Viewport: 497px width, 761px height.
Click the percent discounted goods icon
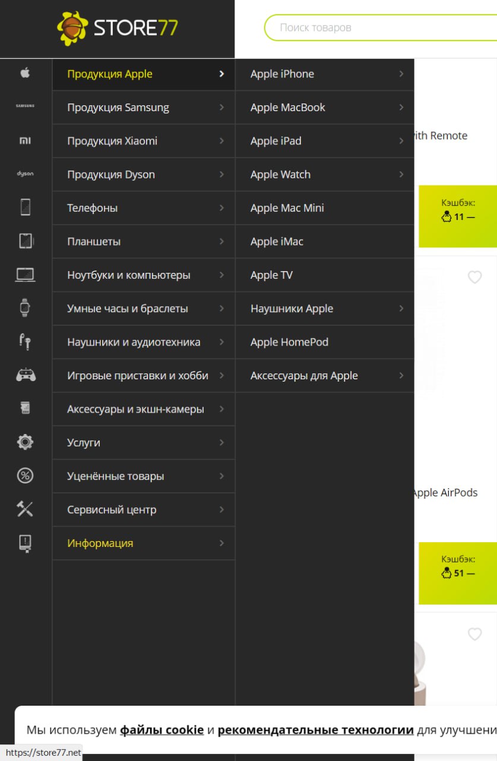(x=25, y=476)
